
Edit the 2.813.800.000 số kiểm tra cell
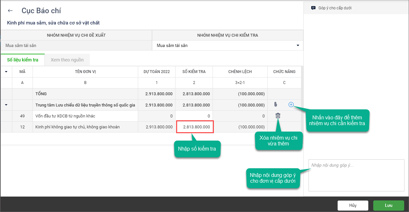195,127
